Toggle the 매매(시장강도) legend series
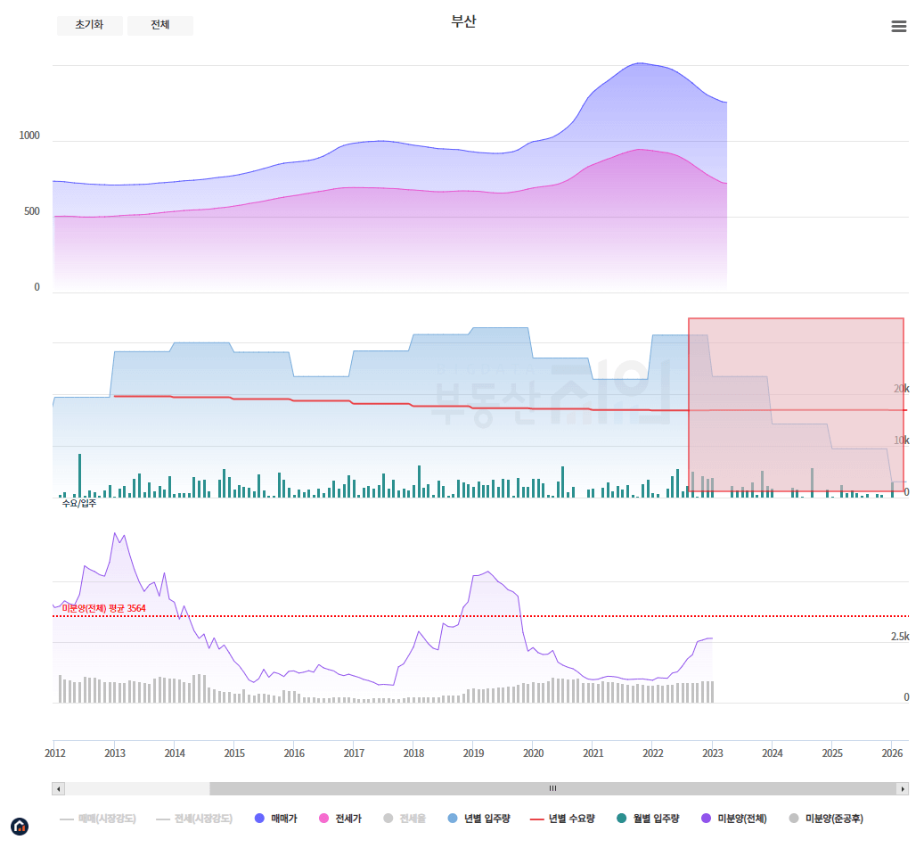This screenshot has height=848, width=924. point(98,819)
